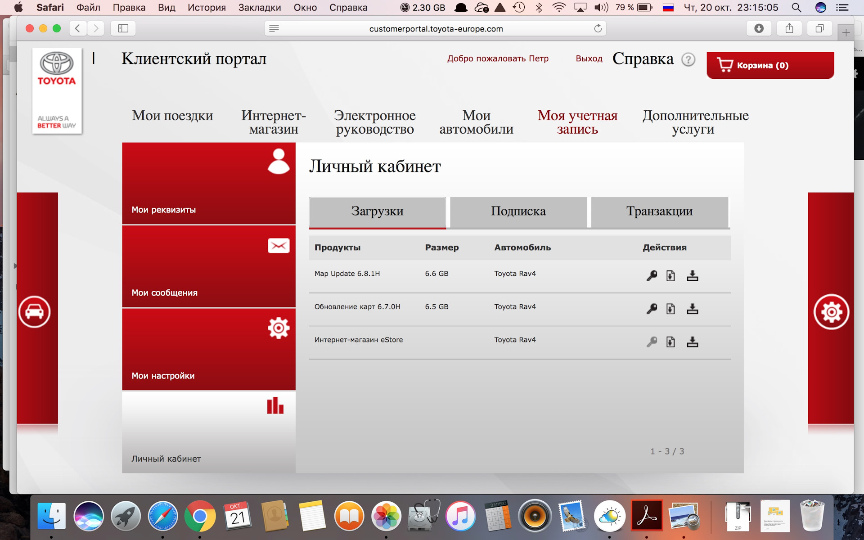Open Google Chrome from the Dock
This screenshot has width=864, height=540.
click(x=200, y=516)
